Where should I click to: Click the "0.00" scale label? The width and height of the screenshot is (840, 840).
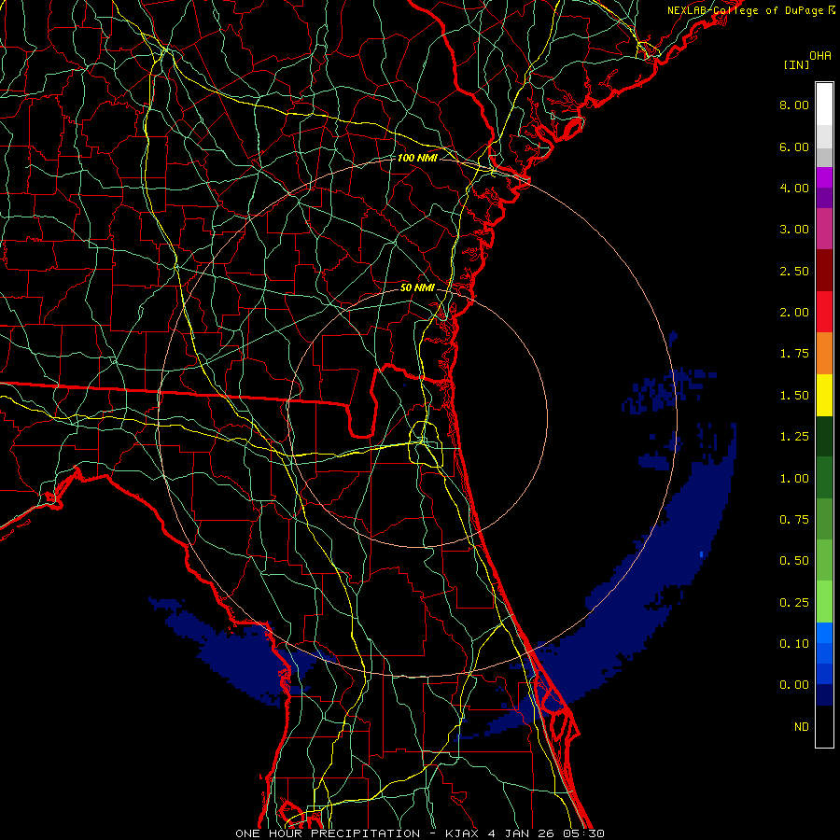coord(794,685)
